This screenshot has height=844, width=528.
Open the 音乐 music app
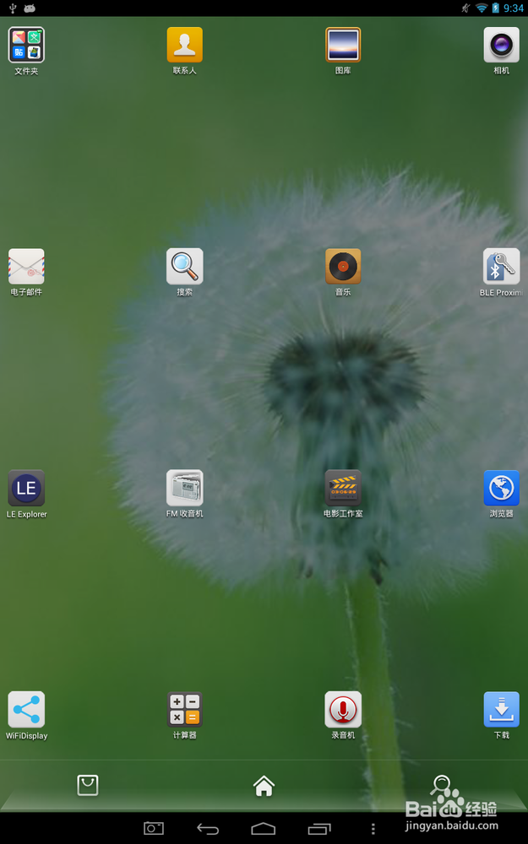pos(343,267)
